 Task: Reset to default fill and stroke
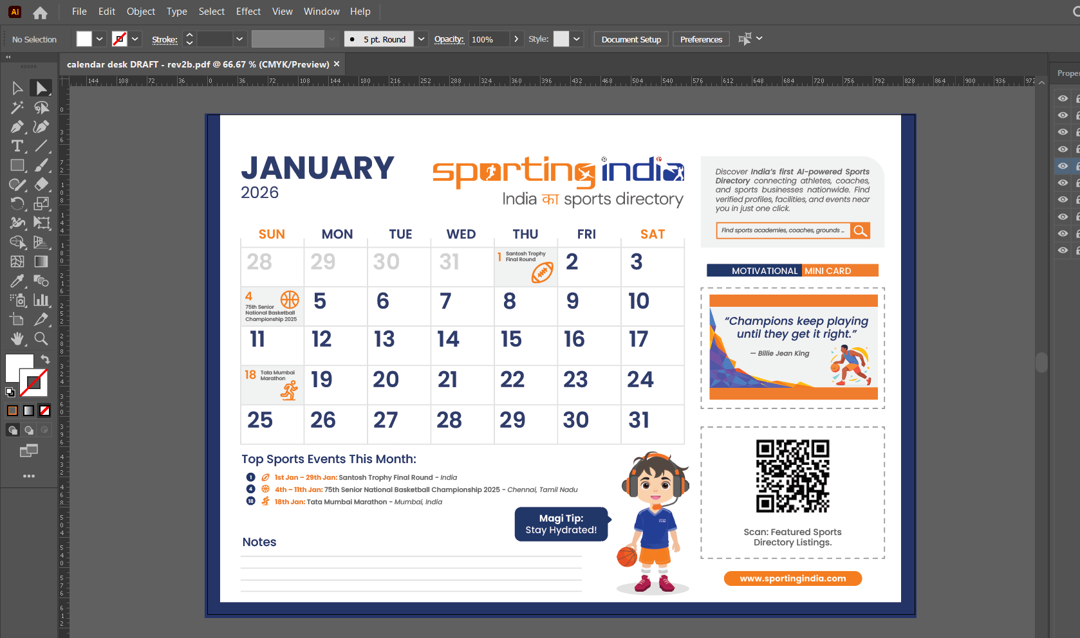point(10,392)
